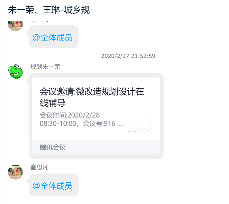Image resolution: width=229 pixels, height=204 pixels.
Task: Click the @全体成员 mention under 章思凡
Action: 52,186
